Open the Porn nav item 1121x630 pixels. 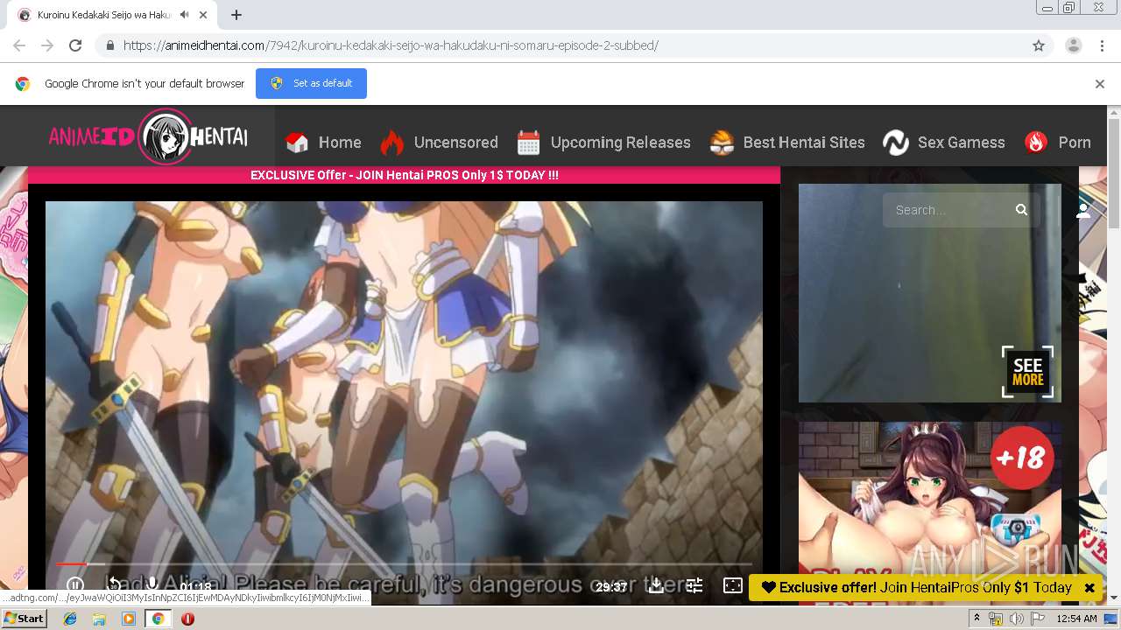[1075, 143]
